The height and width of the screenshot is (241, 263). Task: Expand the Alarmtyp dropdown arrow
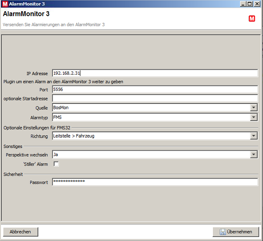coord(254,117)
